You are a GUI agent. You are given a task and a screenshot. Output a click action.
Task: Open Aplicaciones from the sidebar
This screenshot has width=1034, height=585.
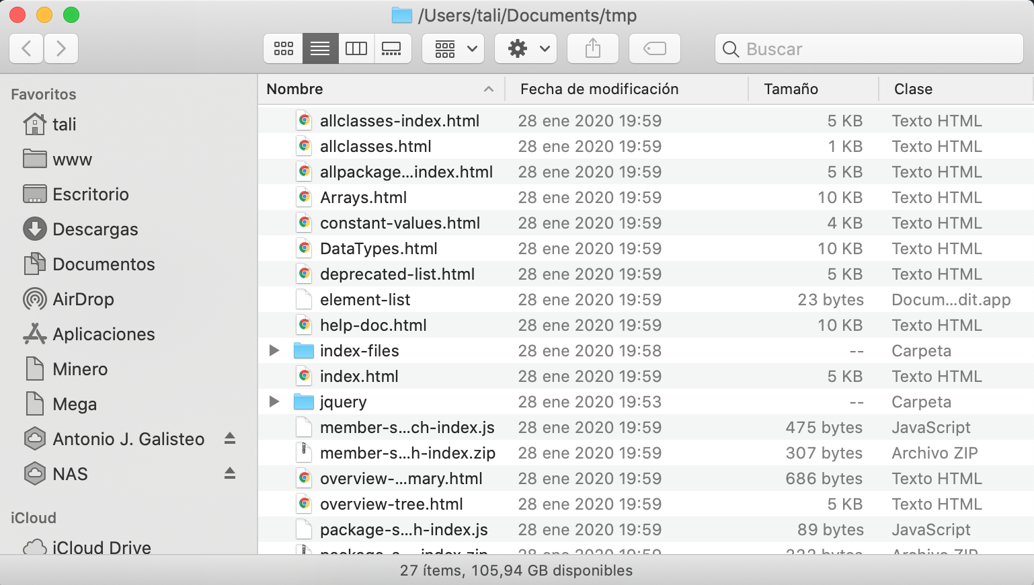(104, 334)
